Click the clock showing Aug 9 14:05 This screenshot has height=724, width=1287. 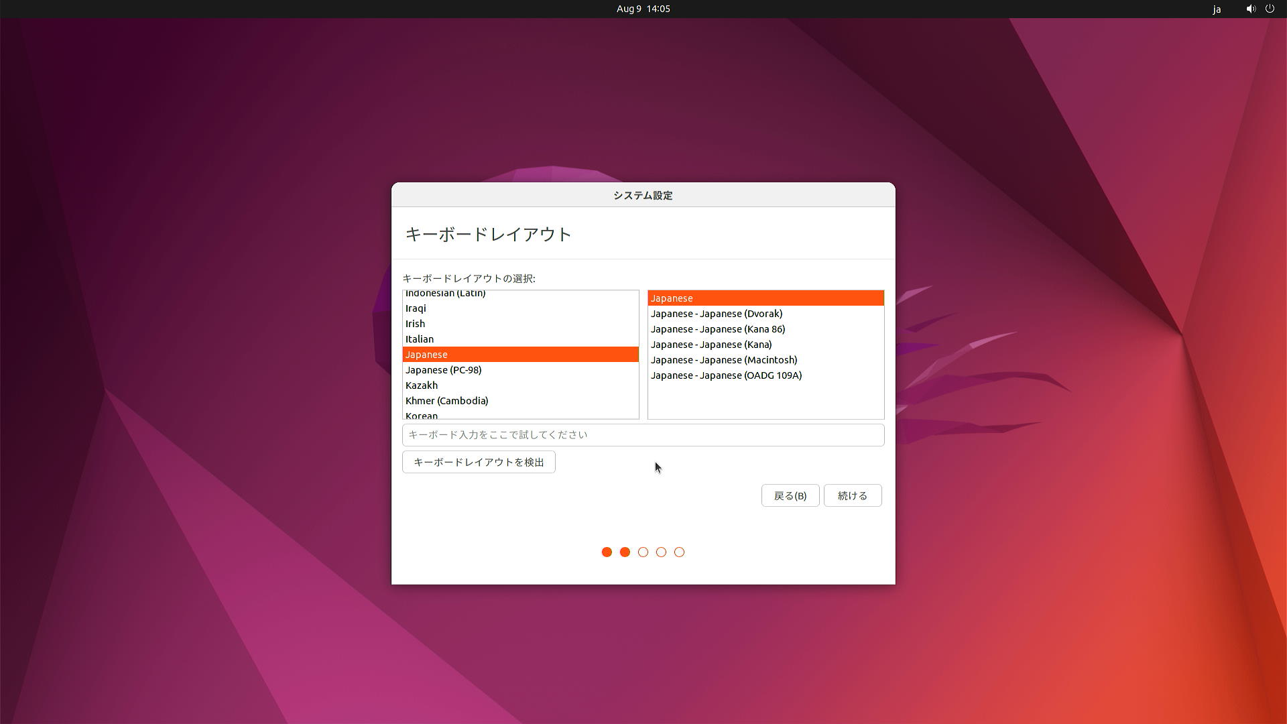(642, 9)
